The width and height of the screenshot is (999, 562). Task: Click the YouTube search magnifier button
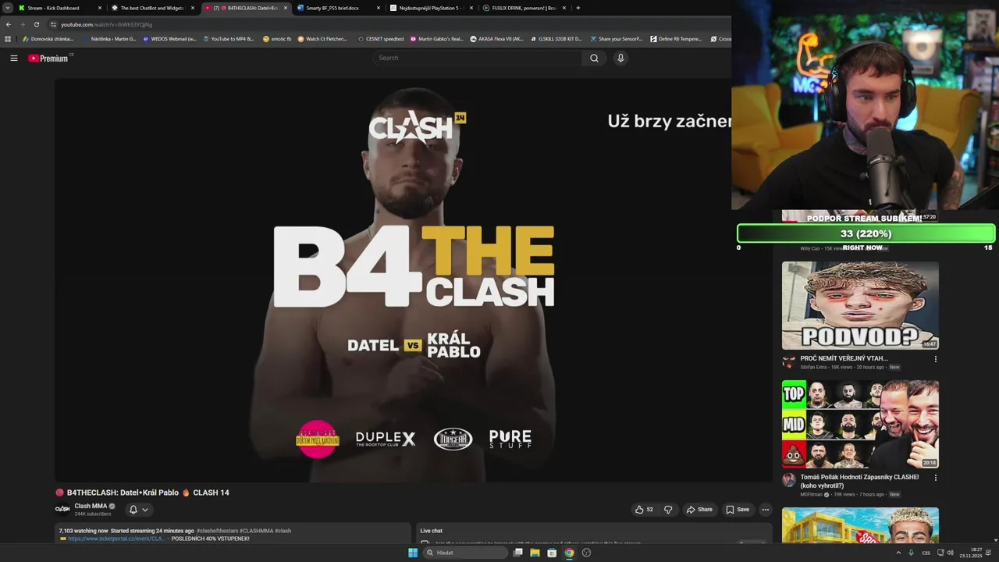click(x=594, y=58)
